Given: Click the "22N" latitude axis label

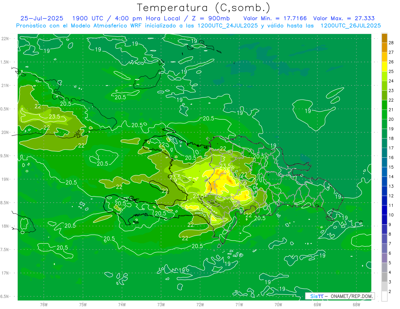Looking at the screenshot, I should point(5,39).
